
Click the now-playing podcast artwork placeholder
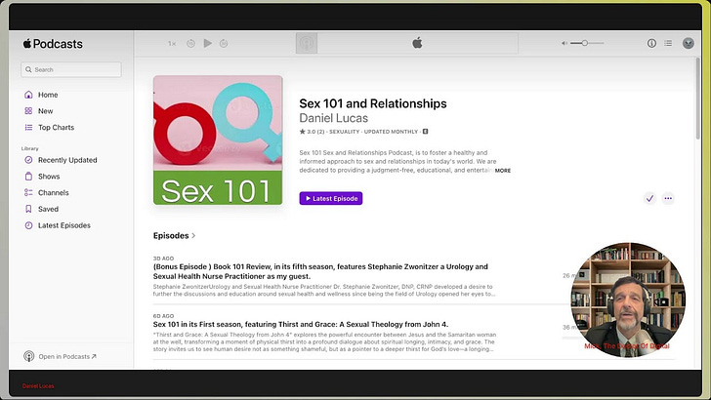(x=307, y=44)
